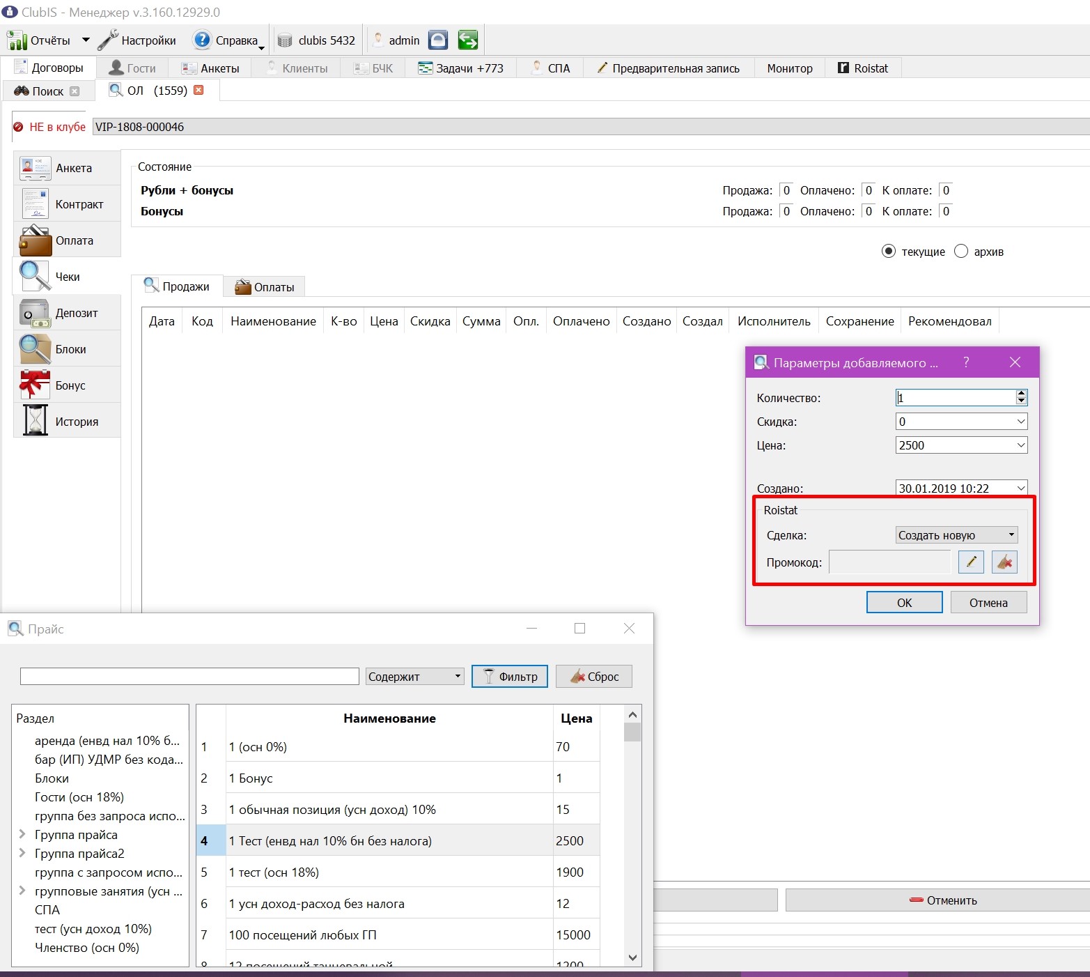This screenshot has height=977, width=1090.
Task: Open the Бонус gift section
Action: pos(67,385)
